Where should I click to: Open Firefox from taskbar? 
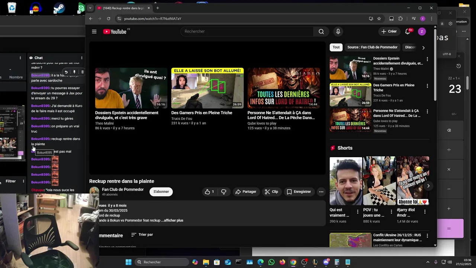coord(282,262)
